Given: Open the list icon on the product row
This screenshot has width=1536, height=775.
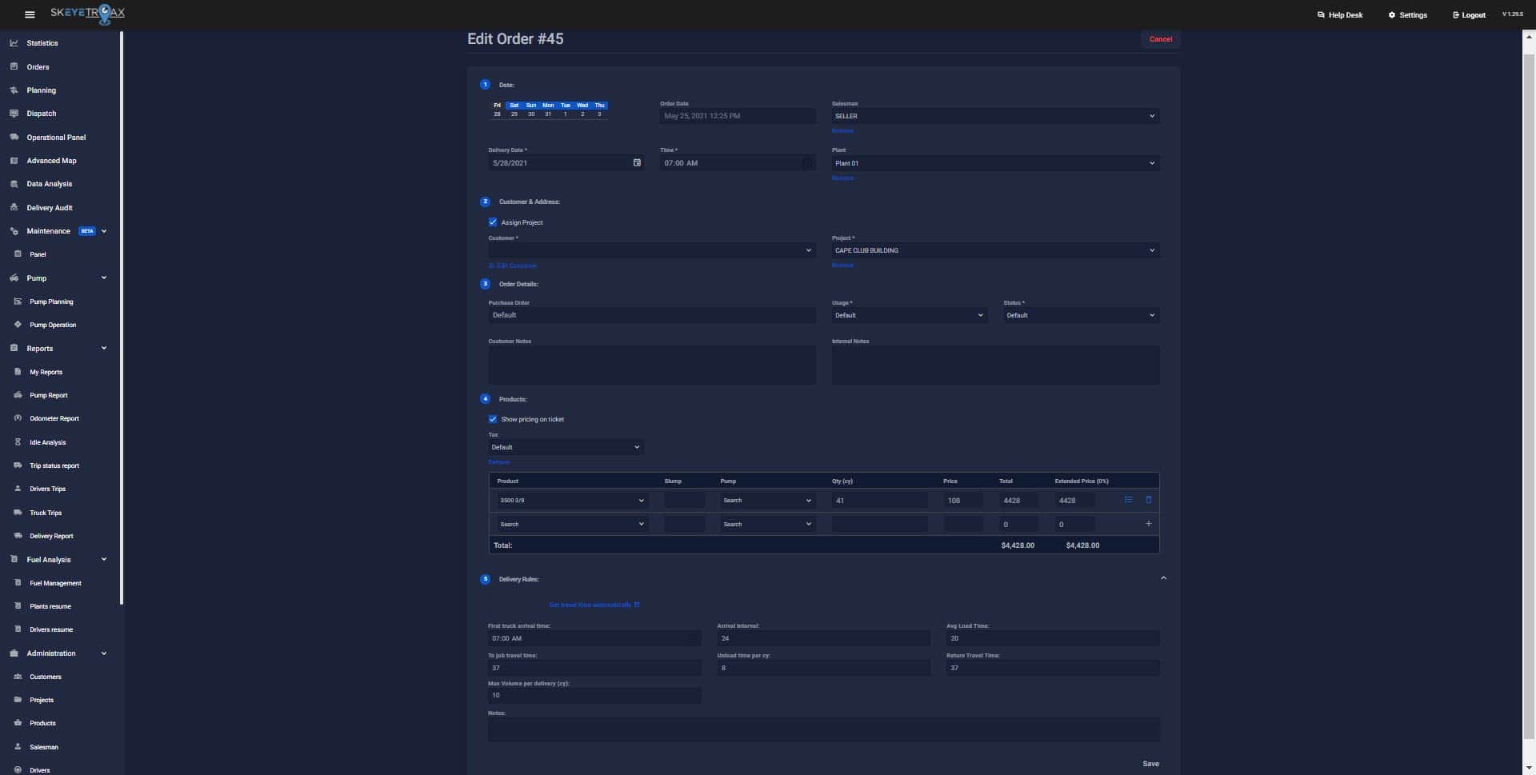Looking at the screenshot, I should 1128,499.
